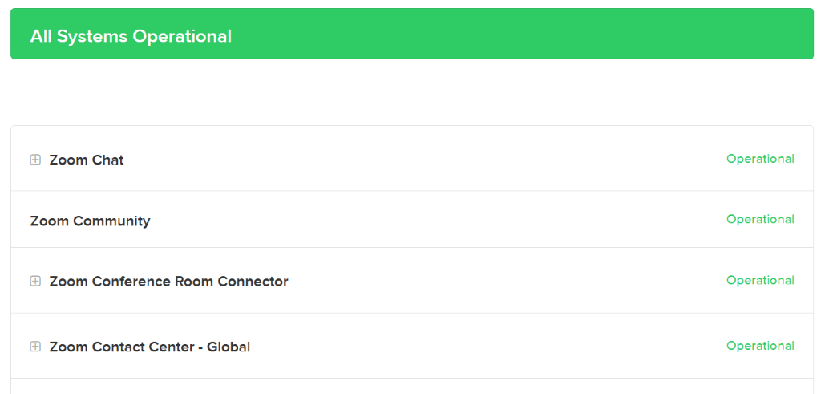Click the partially visible row below Contact Center
The height and width of the screenshot is (394, 821).
click(x=412, y=387)
